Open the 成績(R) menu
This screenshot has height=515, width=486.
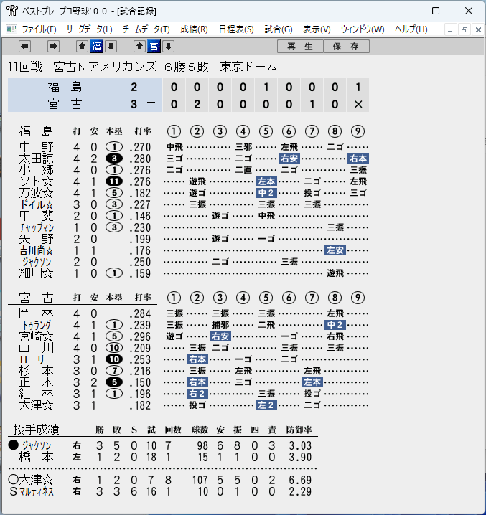(194, 29)
